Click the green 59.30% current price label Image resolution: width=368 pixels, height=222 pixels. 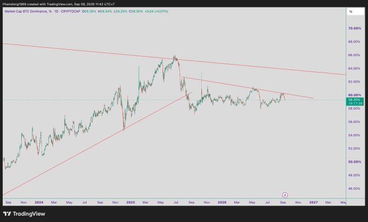(355, 100)
